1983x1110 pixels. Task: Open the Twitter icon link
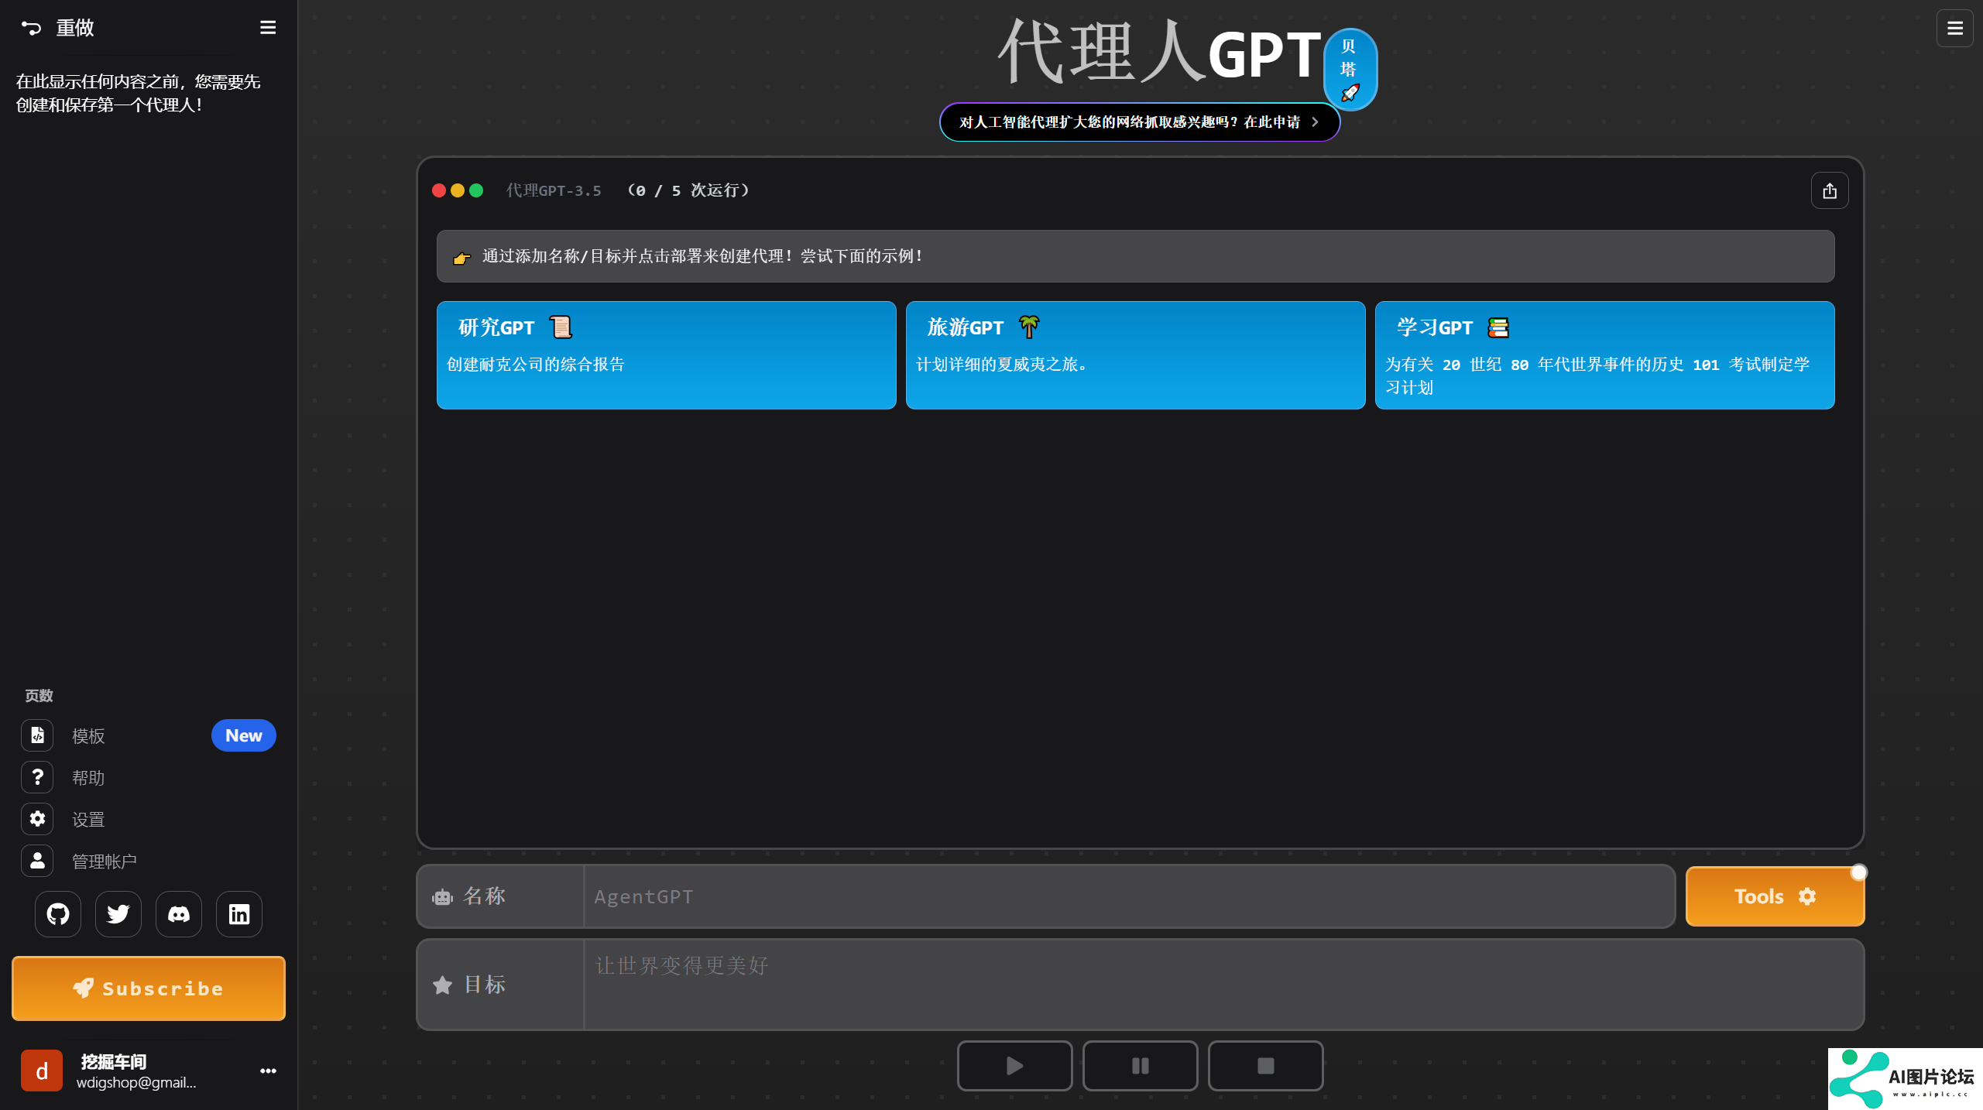(x=118, y=914)
